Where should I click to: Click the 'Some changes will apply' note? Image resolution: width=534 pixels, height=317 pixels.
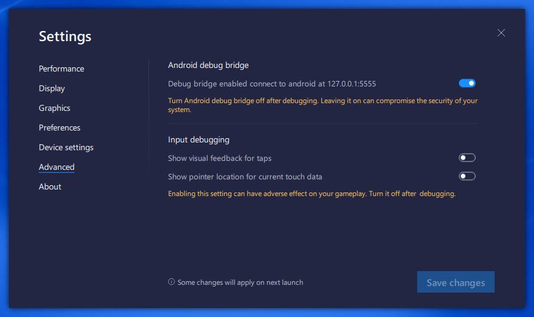coord(240,282)
